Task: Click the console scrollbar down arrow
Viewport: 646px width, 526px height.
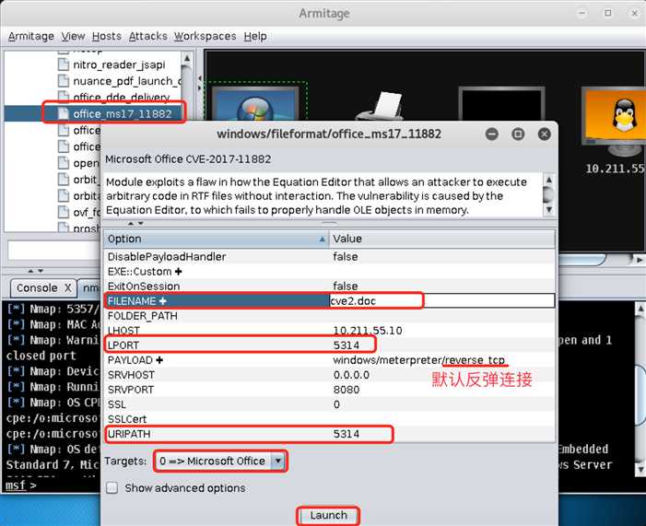Action: pyautogui.click(x=640, y=469)
